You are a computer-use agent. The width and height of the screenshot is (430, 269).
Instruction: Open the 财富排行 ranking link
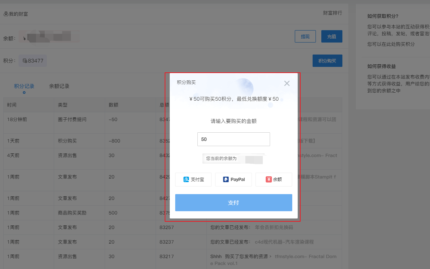(332, 13)
